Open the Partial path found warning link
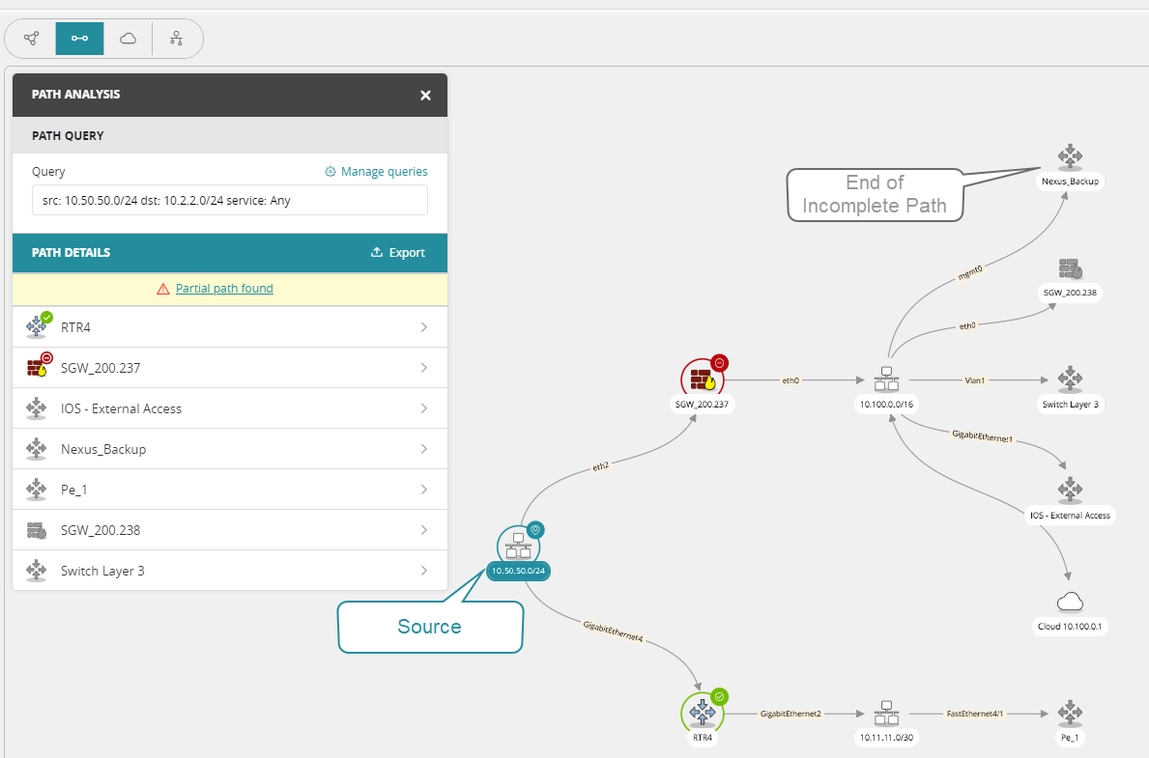The width and height of the screenshot is (1149, 758). [224, 289]
